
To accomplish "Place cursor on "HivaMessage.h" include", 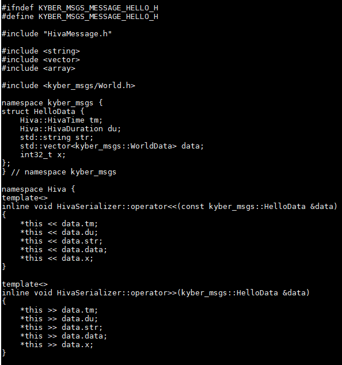I will (x=78, y=34).
